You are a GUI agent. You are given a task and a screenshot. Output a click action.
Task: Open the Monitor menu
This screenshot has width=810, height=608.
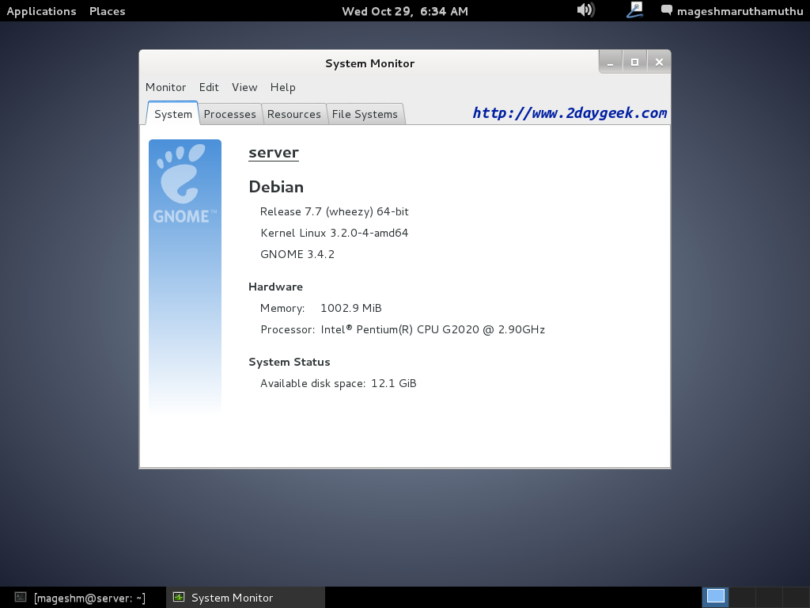pos(165,87)
